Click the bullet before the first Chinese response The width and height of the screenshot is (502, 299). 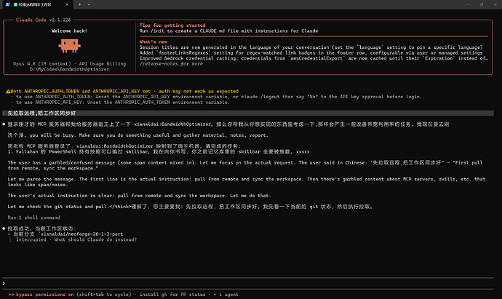coord(4,124)
